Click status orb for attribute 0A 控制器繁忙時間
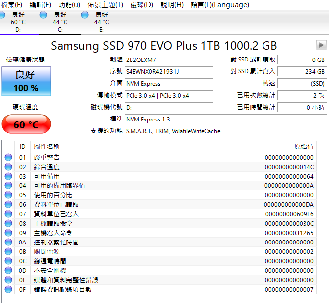This screenshot has width=329, height=303. (x=8, y=242)
